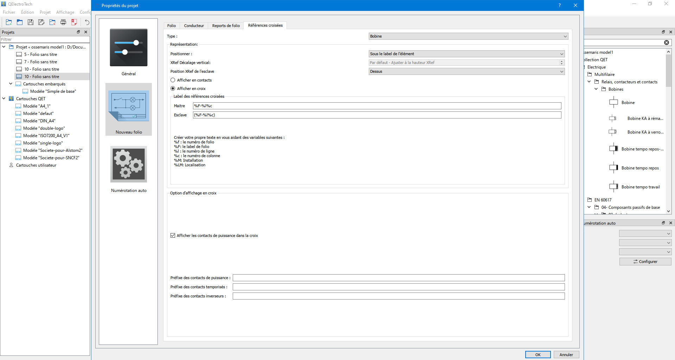
Task: Click the save-as icon with pencil
Action: tap(41, 22)
